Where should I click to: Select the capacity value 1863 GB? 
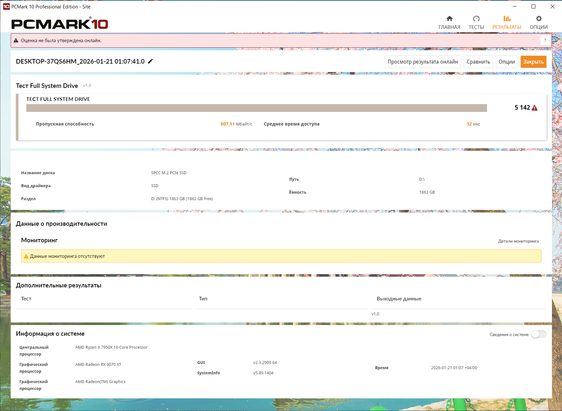coord(427,192)
